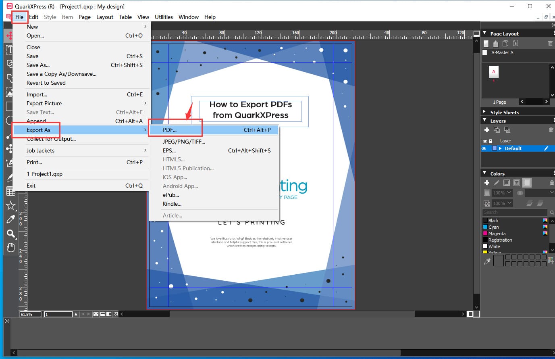Select the Zoom magnifier tool

10,234
